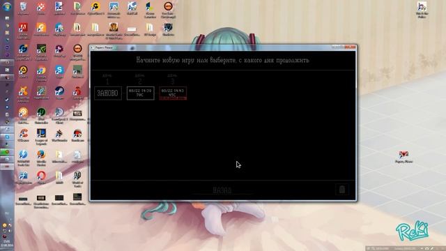Select the red-highlighted day 3 save slot
446x251 pixels.
pyautogui.click(x=173, y=93)
